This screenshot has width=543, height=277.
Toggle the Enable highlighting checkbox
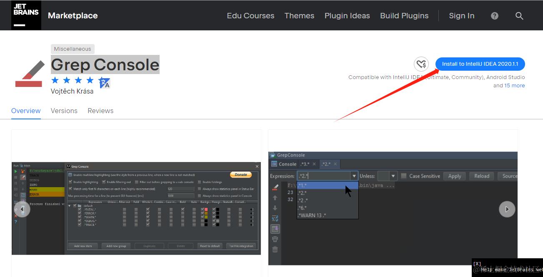(x=70, y=182)
